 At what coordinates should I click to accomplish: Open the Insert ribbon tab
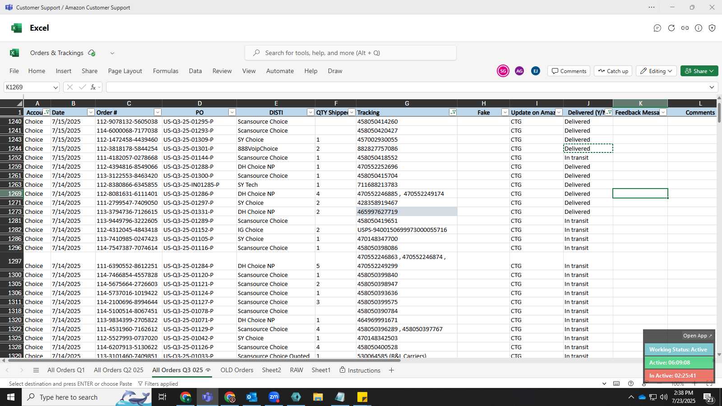point(64,71)
